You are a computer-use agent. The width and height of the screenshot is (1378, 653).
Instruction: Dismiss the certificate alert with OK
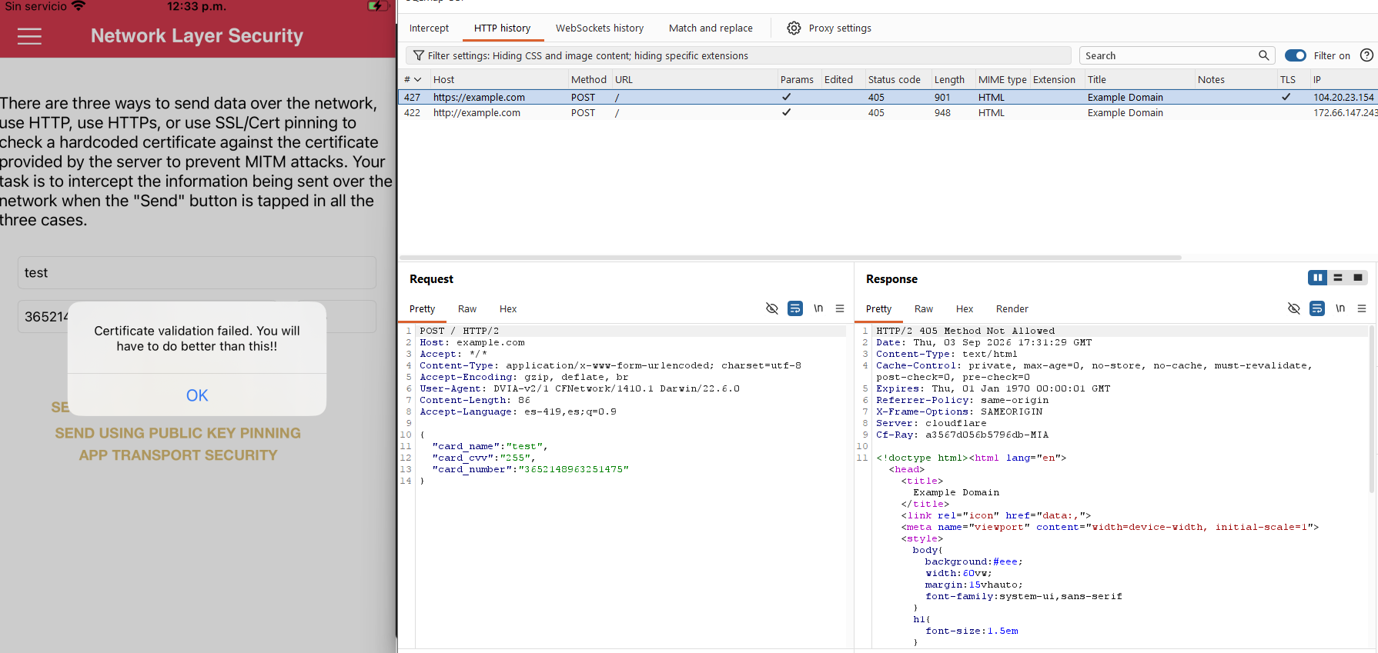click(197, 395)
